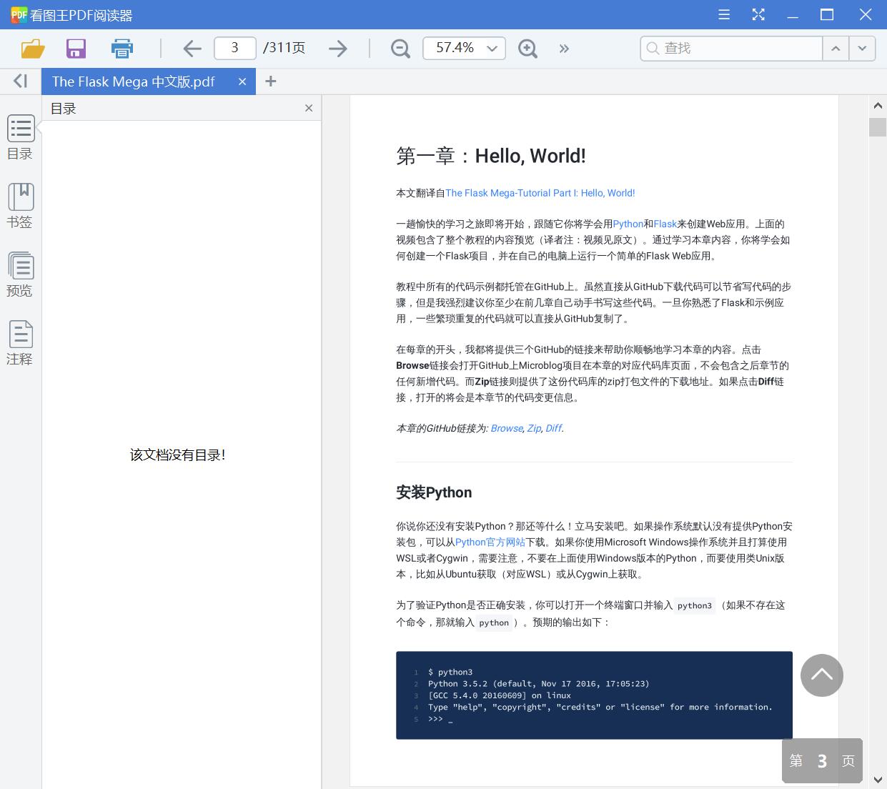Expand the hidden toolbar items chevron
The width and height of the screenshot is (887, 789).
click(564, 49)
